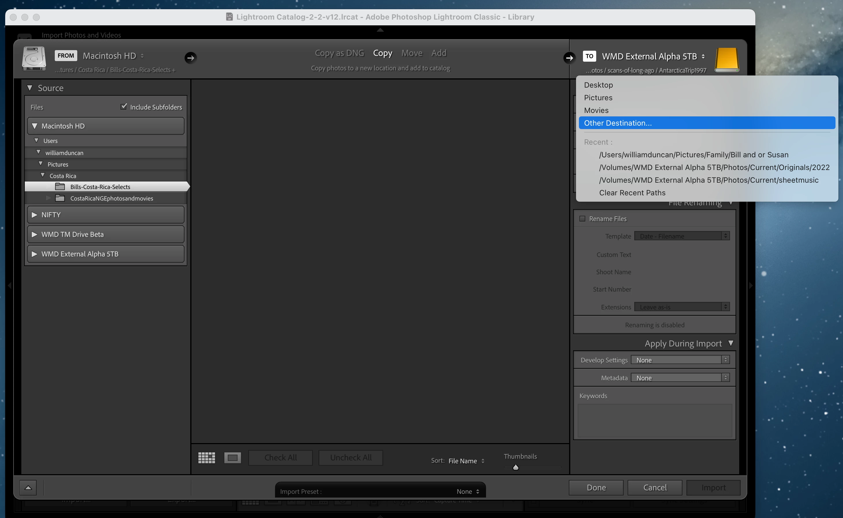Click the Cancel button
Viewport: 843px width, 518px height.
pyautogui.click(x=654, y=487)
